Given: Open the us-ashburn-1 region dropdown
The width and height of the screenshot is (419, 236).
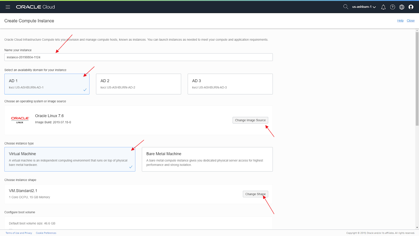Looking at the screenshot, I should point(363,7).
